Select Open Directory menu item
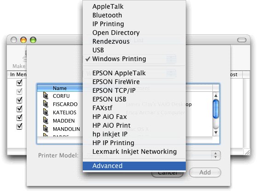This screenshot has width=257, height=191. (x=134, y=33)
